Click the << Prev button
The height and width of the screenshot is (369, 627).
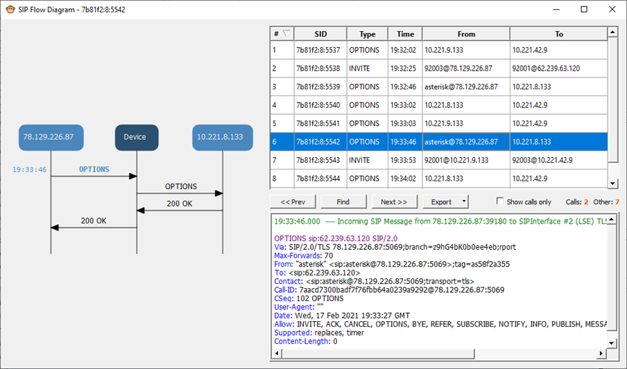[293, 201]
